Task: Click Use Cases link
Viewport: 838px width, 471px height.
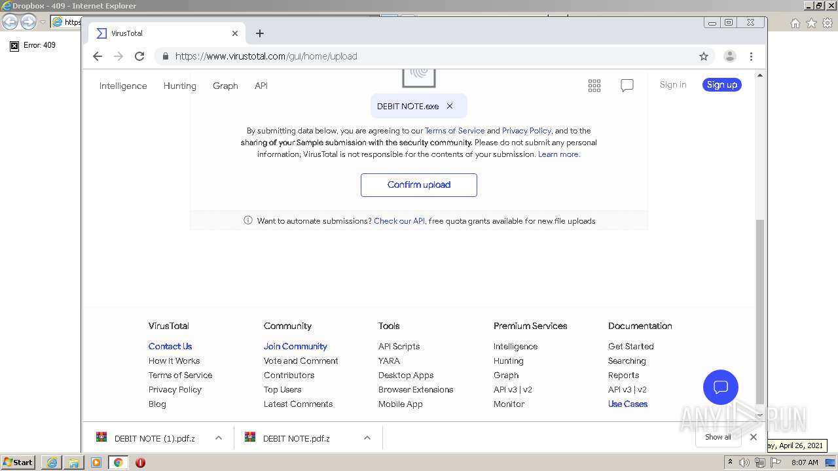Action: (628, 404)
